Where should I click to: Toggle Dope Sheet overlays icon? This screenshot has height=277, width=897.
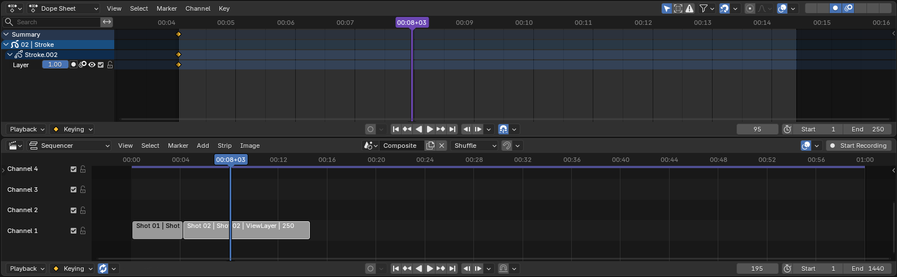point(782,8)
